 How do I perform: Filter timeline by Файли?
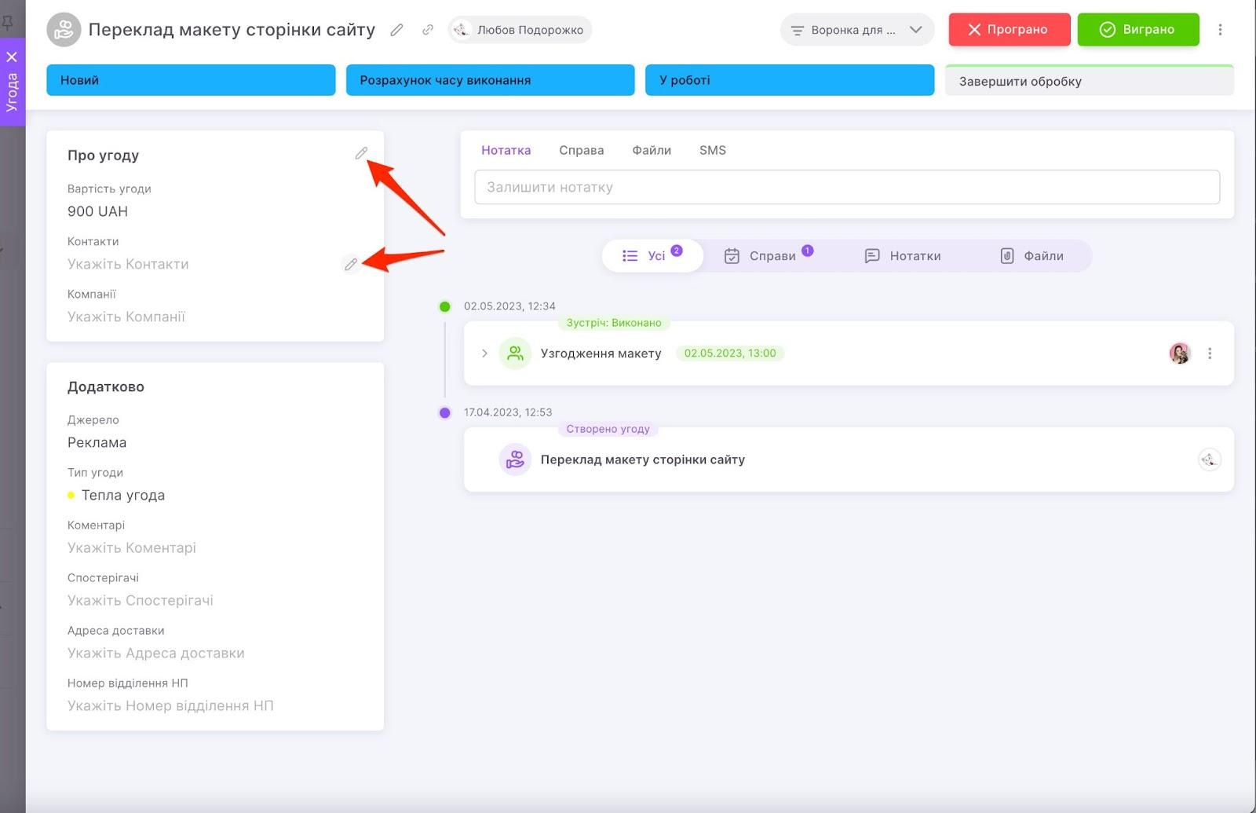point(1031,256)
